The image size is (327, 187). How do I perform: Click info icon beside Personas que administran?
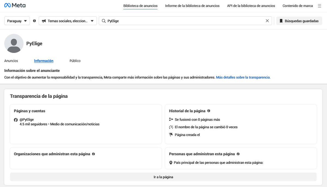[x=238, y=154]
